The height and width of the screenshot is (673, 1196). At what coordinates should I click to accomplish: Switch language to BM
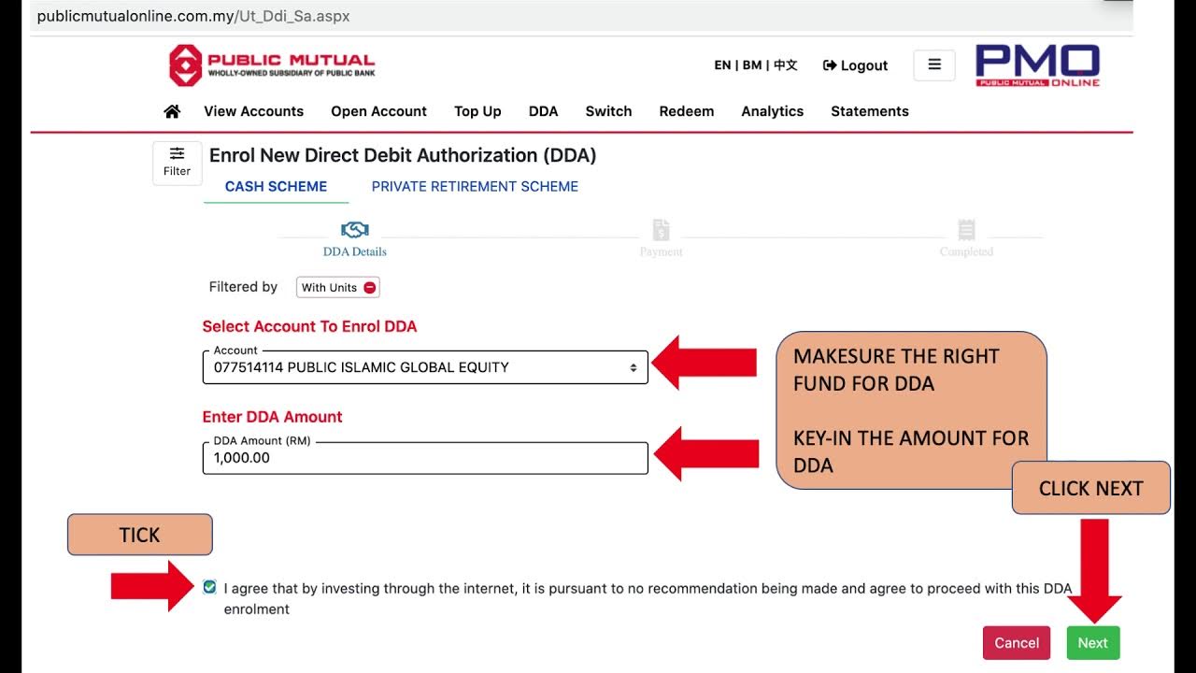point(751,65)
